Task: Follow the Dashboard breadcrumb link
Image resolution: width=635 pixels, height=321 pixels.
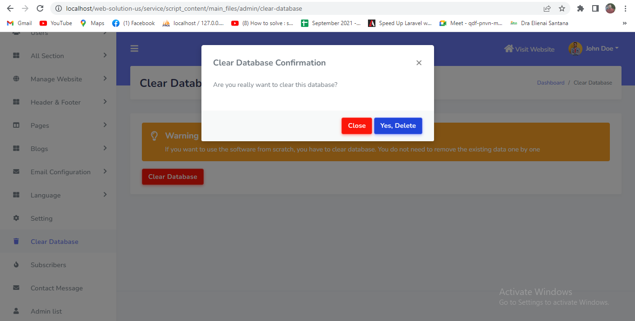Action: [x=550, y=83]
